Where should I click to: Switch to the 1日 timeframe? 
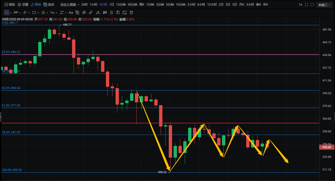111,5
